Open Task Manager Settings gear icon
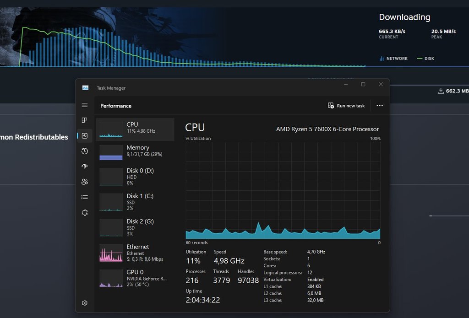 (85, 303)
